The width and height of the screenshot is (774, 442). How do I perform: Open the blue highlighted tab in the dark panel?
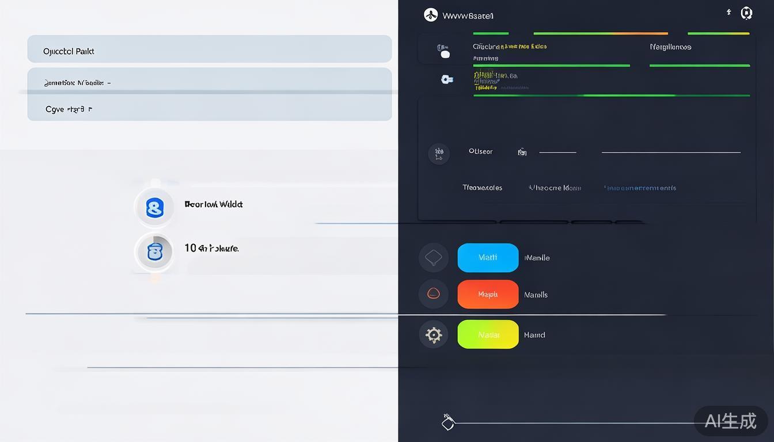pos(640,188)
